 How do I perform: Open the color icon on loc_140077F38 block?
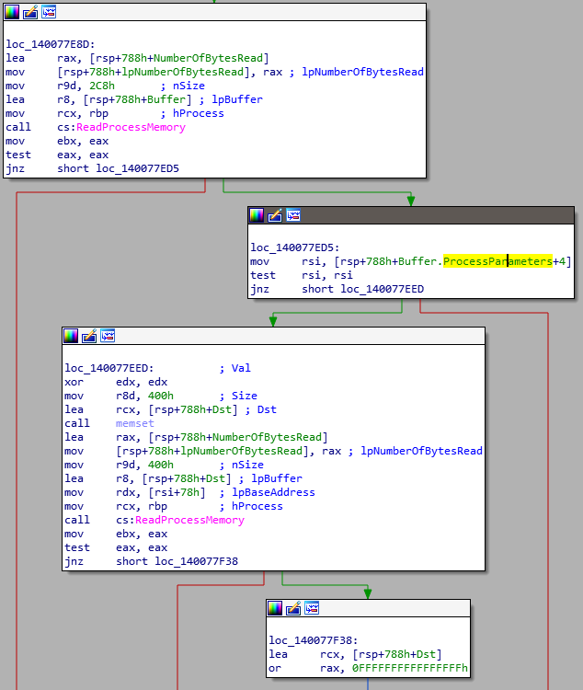pyautogui.click(x=275, y=608)
